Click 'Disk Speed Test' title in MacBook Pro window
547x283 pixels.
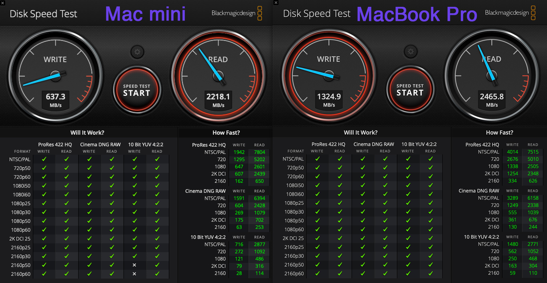pyautogui.click(x=317, y=14)
